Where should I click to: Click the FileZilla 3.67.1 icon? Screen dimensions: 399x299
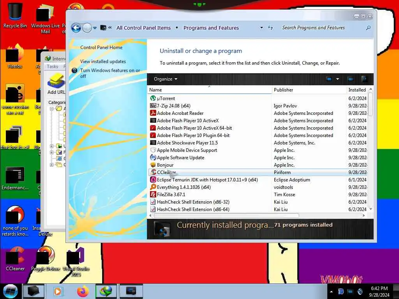coord(153,194)
